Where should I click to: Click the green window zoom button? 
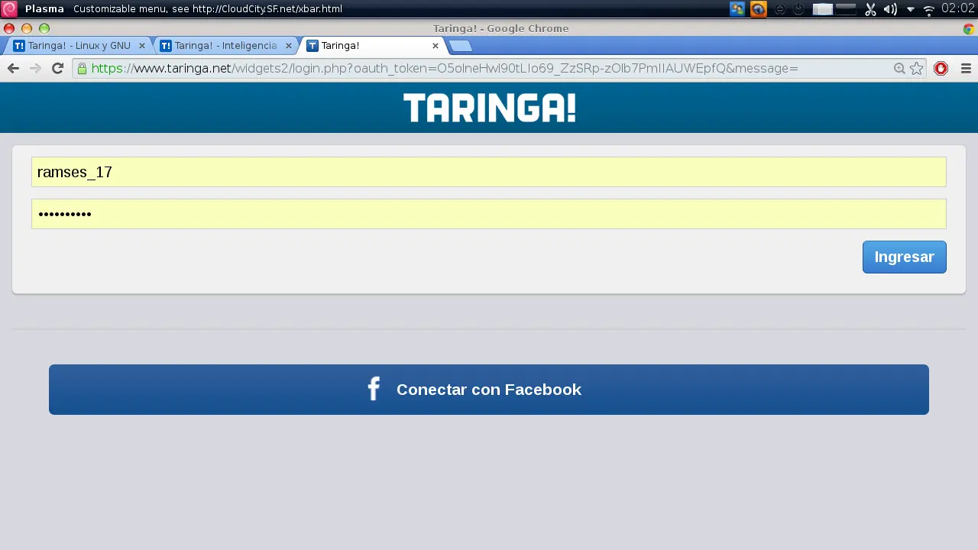44,29
